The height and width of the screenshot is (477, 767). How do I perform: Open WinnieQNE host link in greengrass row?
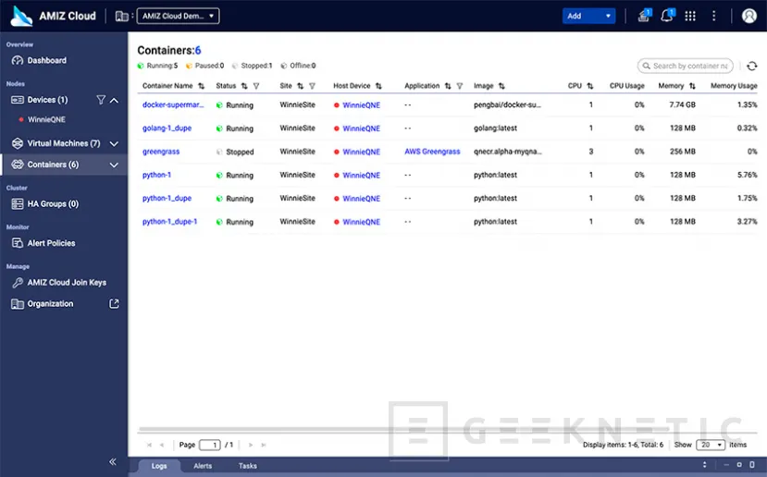[361, 152]
